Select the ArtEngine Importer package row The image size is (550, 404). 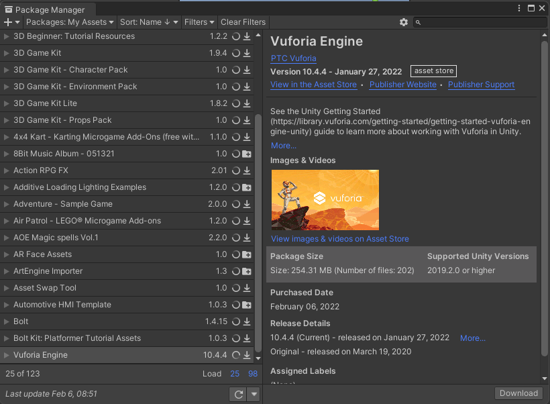127,271
